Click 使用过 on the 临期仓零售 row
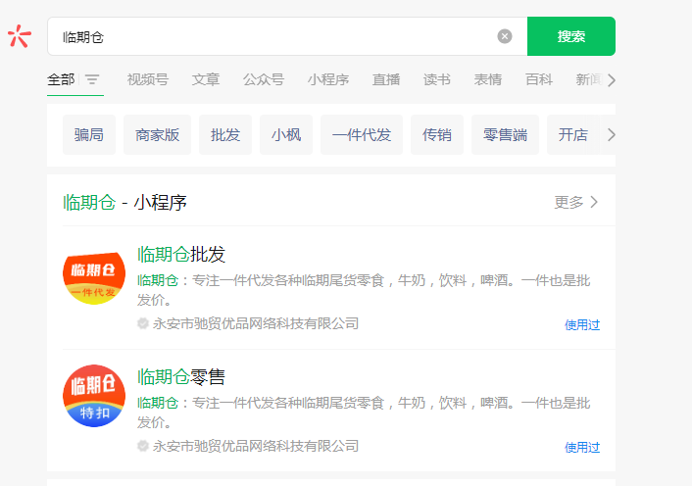 (582, 448)
